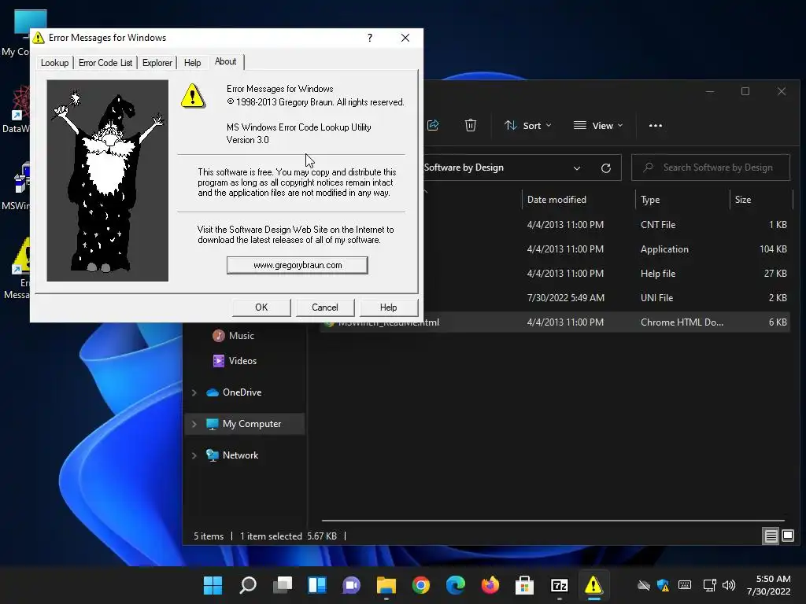Viewport: 806px width, 604px height.
Task: Click the yellow warning icon in About panel
Action: click(x=193, y=95)
